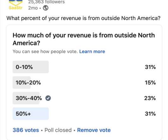Viewport: 168px width, 140px height.
Task: Open the Learn more link
Action: (x=92, y=52)
